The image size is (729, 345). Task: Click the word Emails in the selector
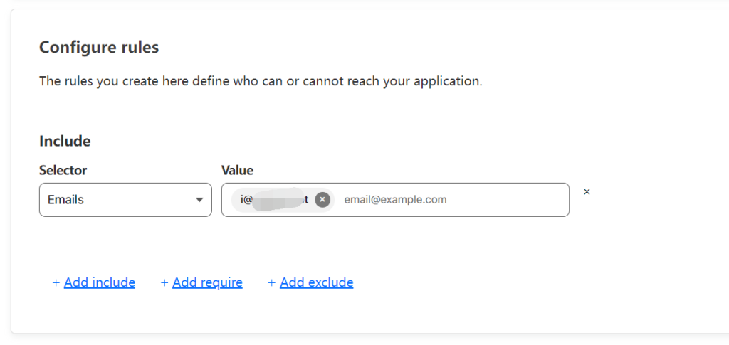pos(65,200)
